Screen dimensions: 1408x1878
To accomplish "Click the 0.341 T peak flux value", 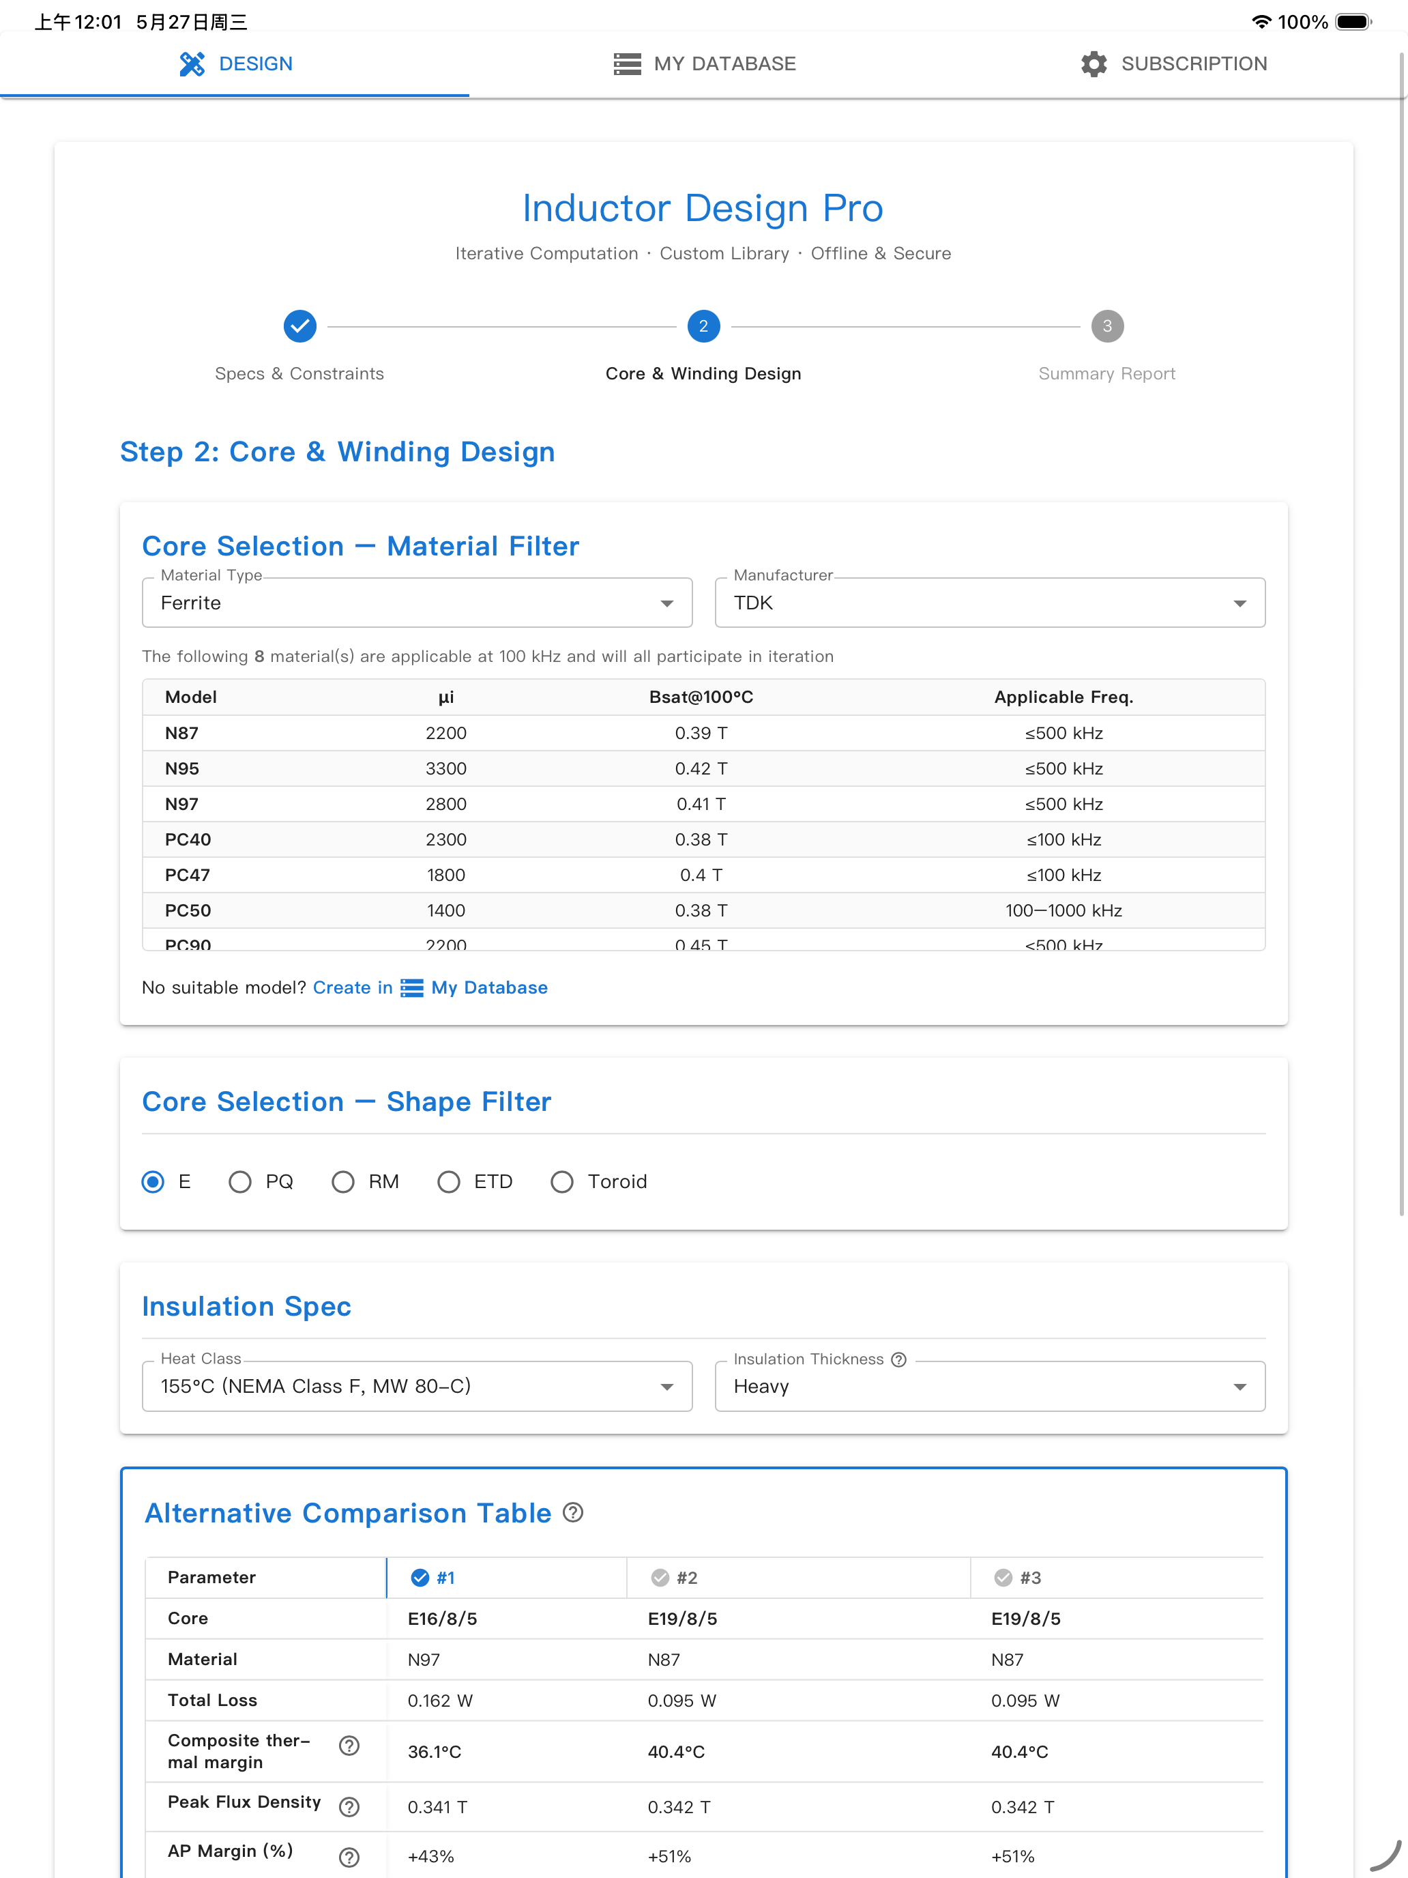I will 437,1808.
